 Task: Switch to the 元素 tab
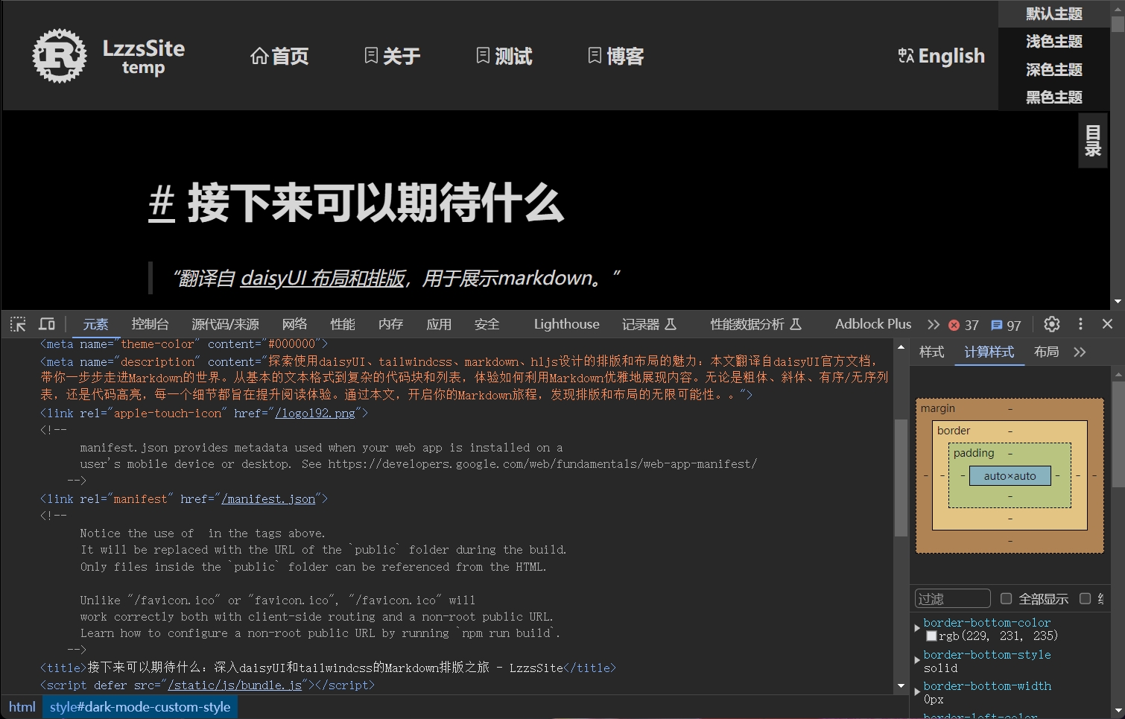[95, 324]
